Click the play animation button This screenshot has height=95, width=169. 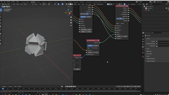[x=71, y=87]
